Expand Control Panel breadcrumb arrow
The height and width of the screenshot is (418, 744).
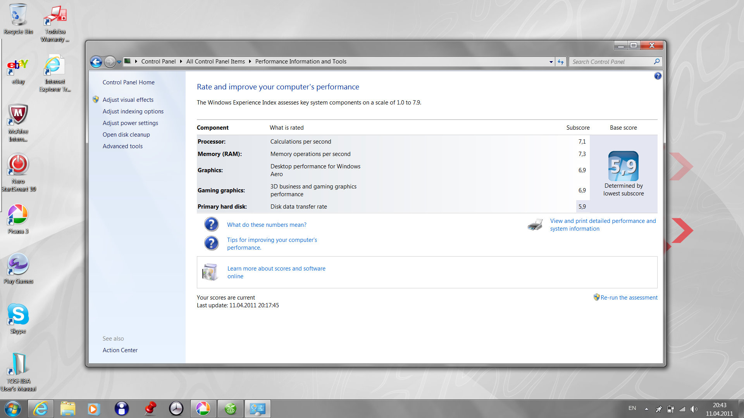pos(181,62)
